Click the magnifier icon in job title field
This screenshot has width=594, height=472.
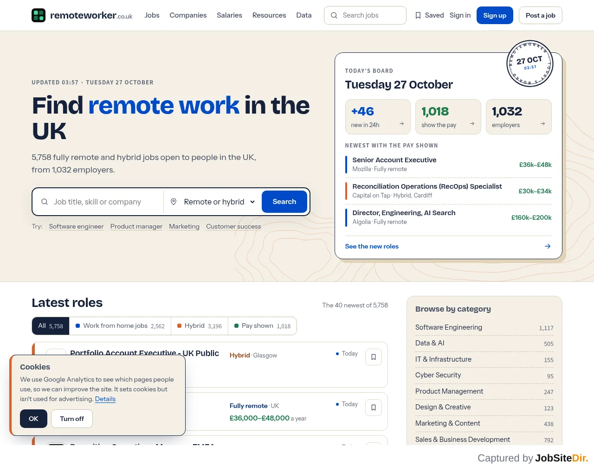[x=45, y=202]
